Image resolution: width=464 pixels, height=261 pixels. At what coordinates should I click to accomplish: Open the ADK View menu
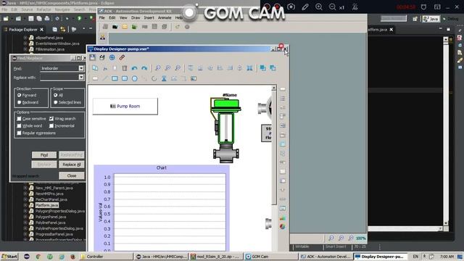point(123,17)
